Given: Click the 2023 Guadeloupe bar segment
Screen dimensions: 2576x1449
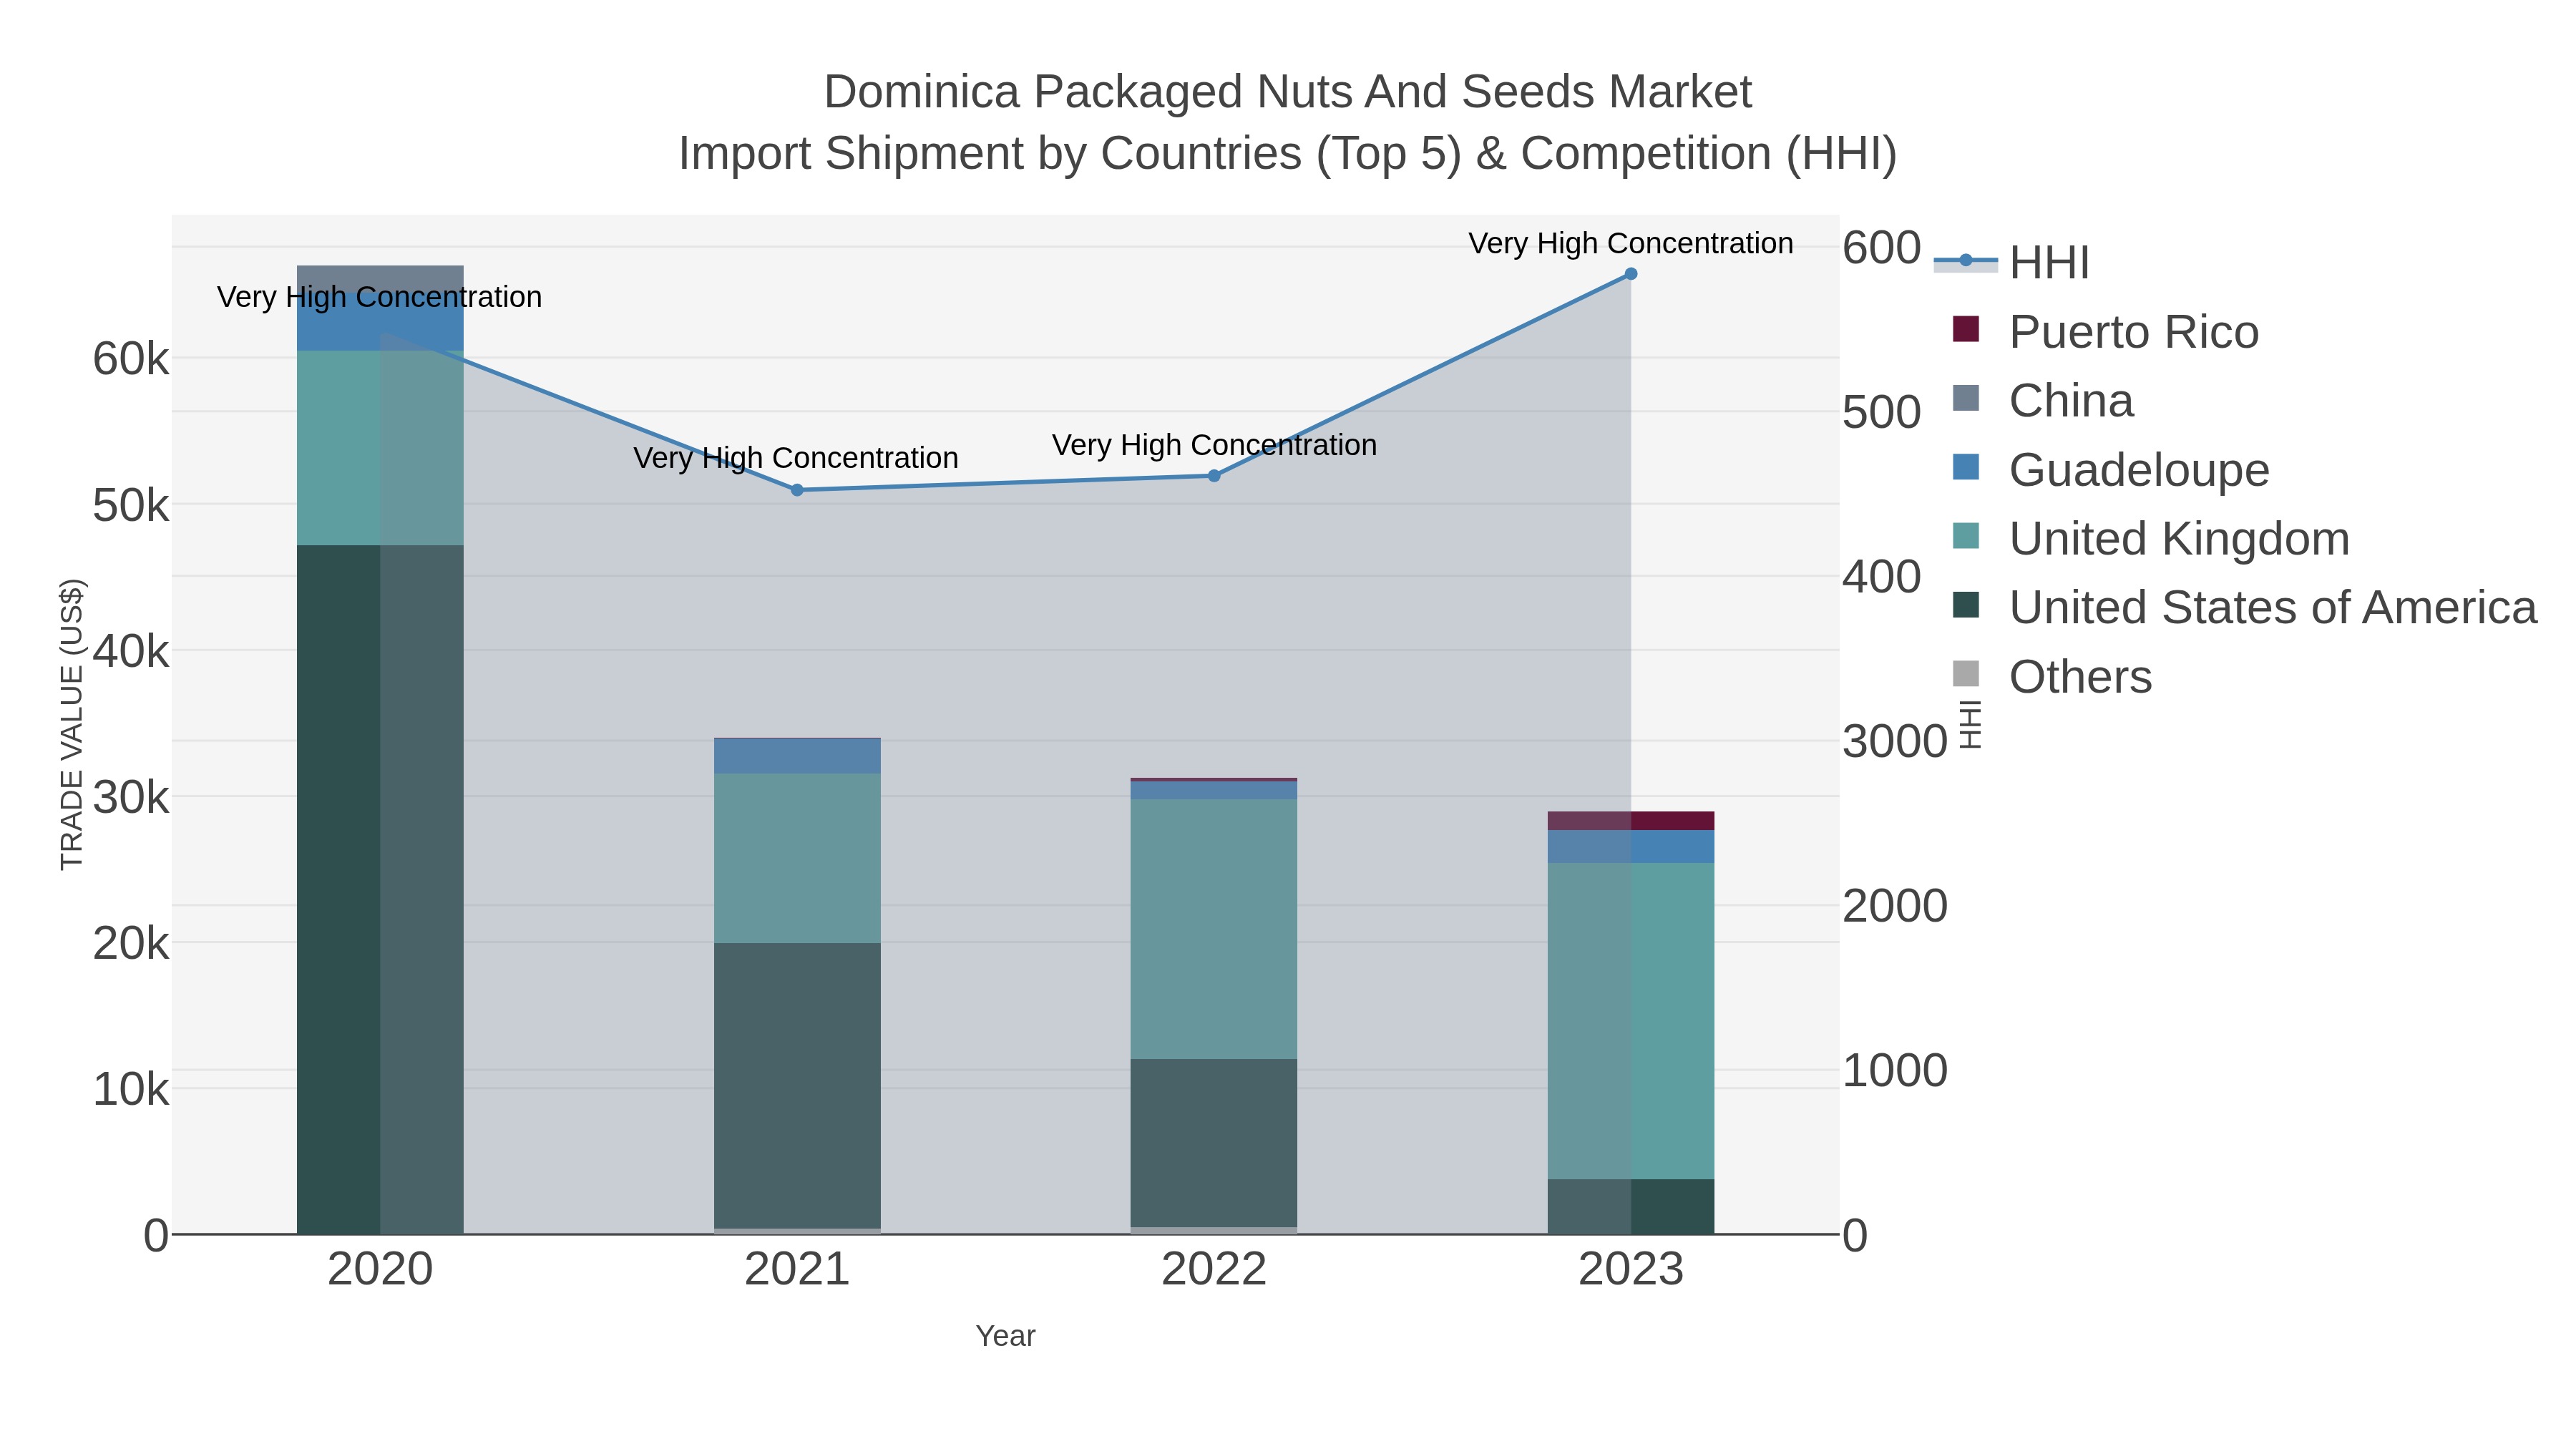Looking at the screenshot, I should point(1631,846).
